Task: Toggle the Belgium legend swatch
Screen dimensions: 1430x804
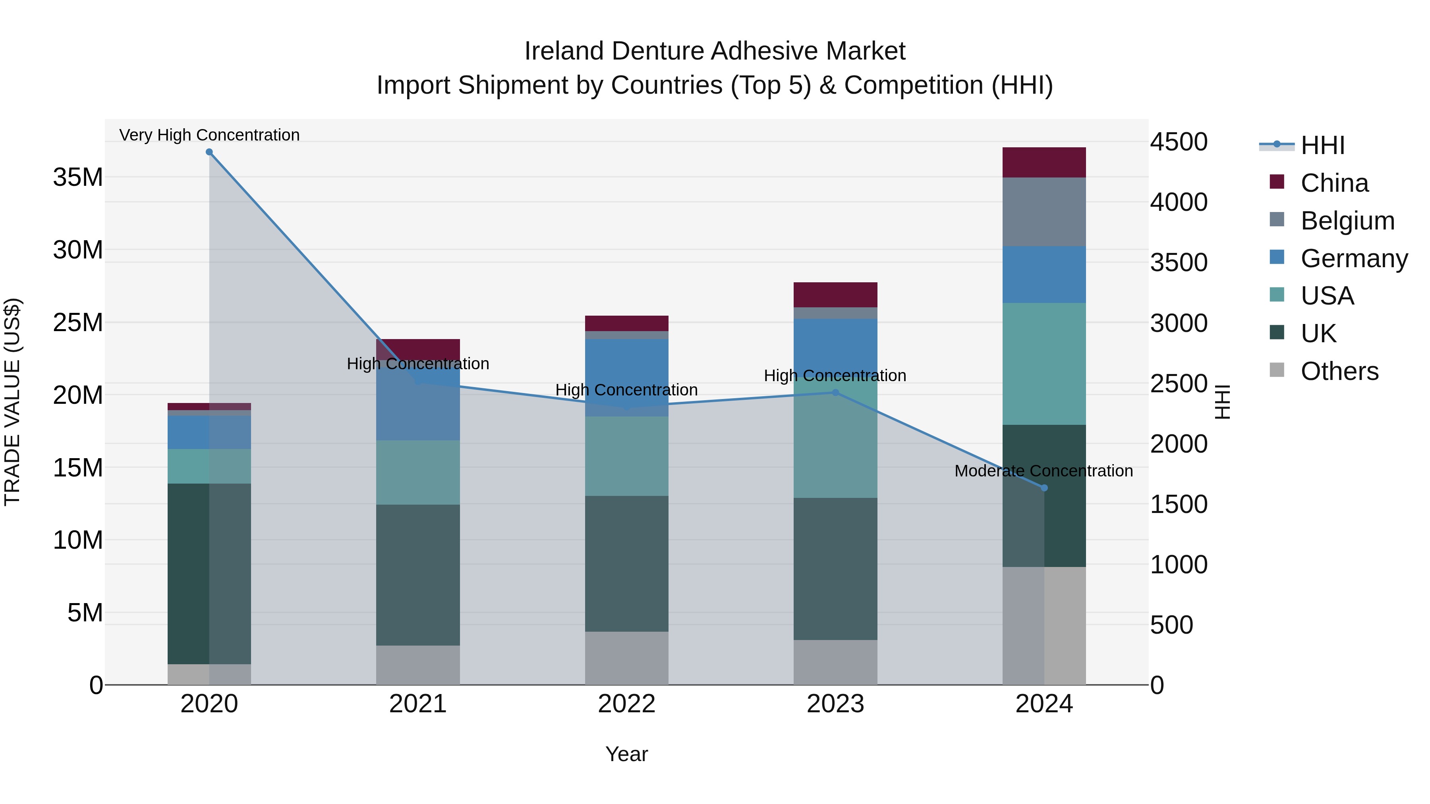Action: (1277, 219)
